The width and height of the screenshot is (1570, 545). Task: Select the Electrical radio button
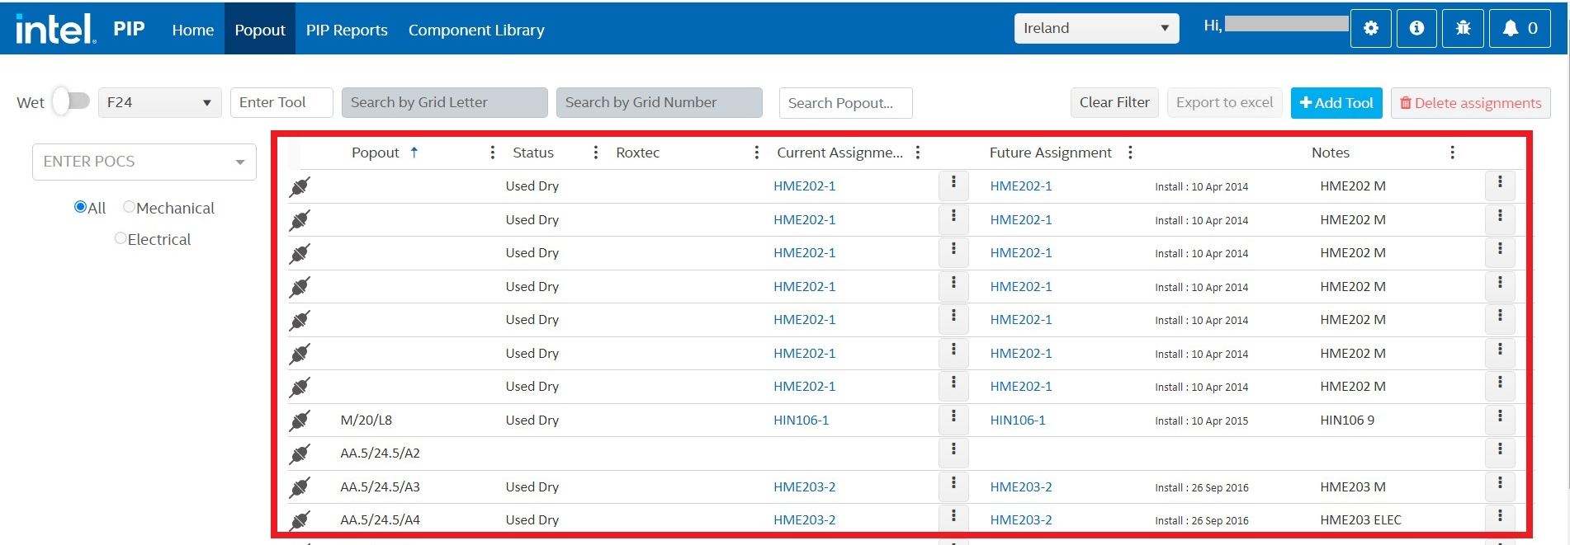[121, 238]
